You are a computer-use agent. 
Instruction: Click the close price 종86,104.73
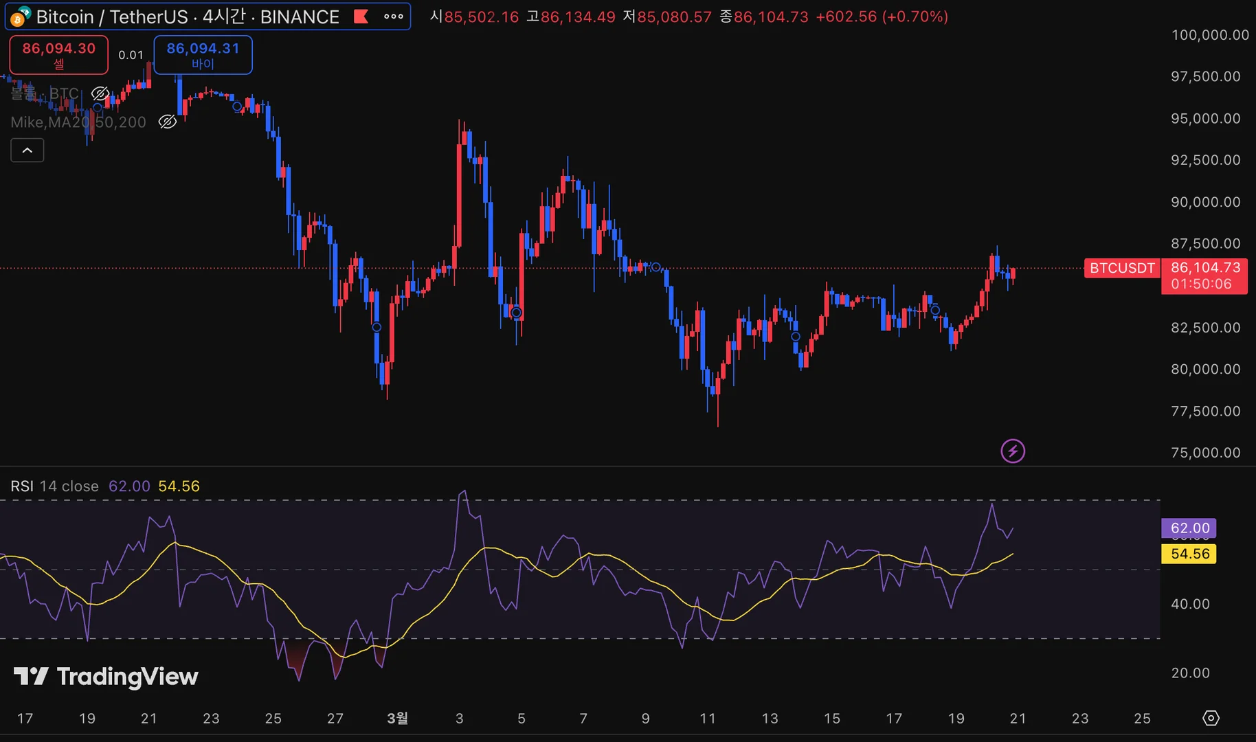pyautogui.click(x=763, y=16)
